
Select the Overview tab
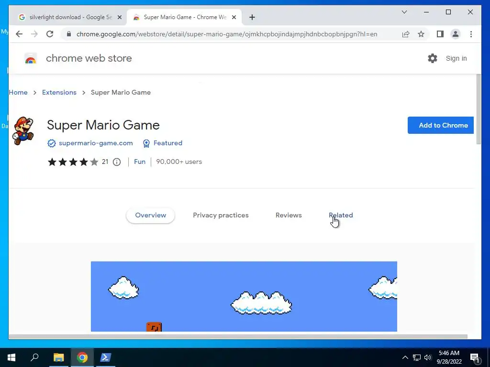150,216
